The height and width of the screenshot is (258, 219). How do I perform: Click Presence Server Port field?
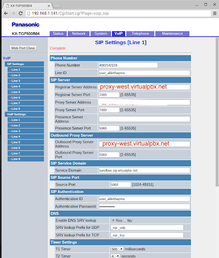[109, 128]
